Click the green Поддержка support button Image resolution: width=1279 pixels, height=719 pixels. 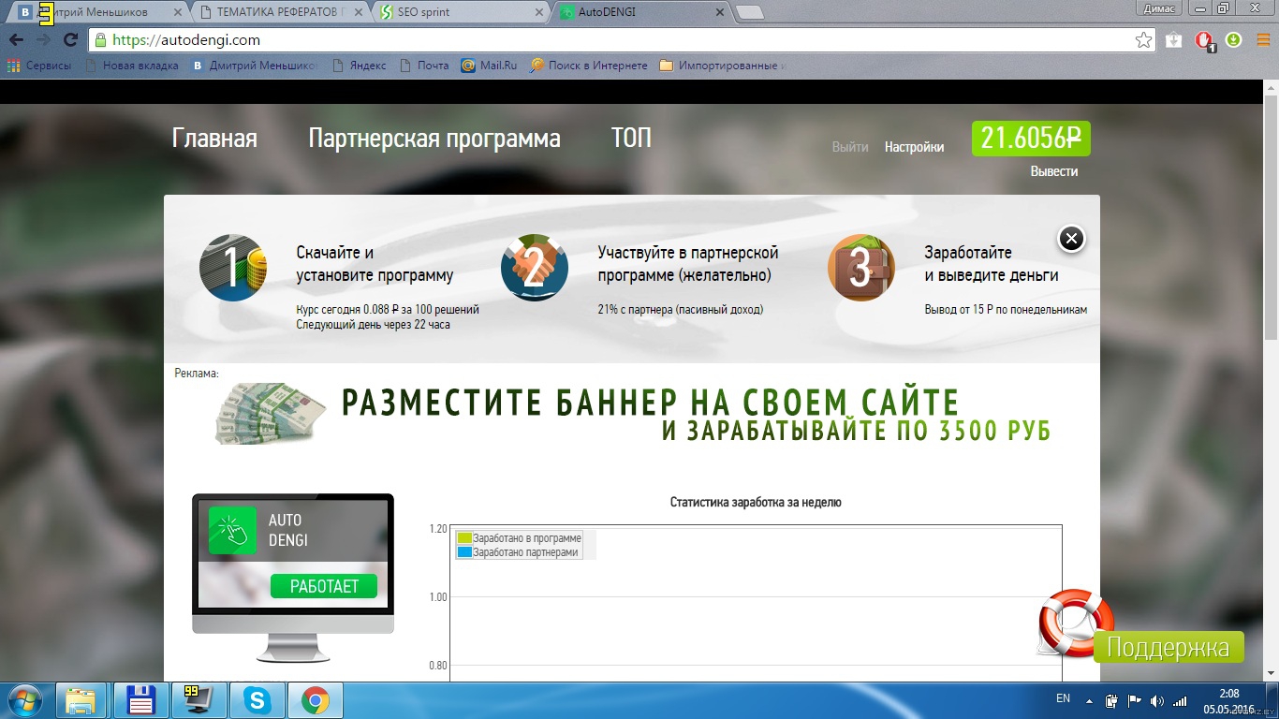[x=1169, y=647]
